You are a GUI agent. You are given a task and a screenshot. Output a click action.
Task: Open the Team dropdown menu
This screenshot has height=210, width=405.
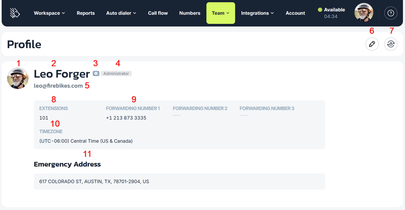220,13
